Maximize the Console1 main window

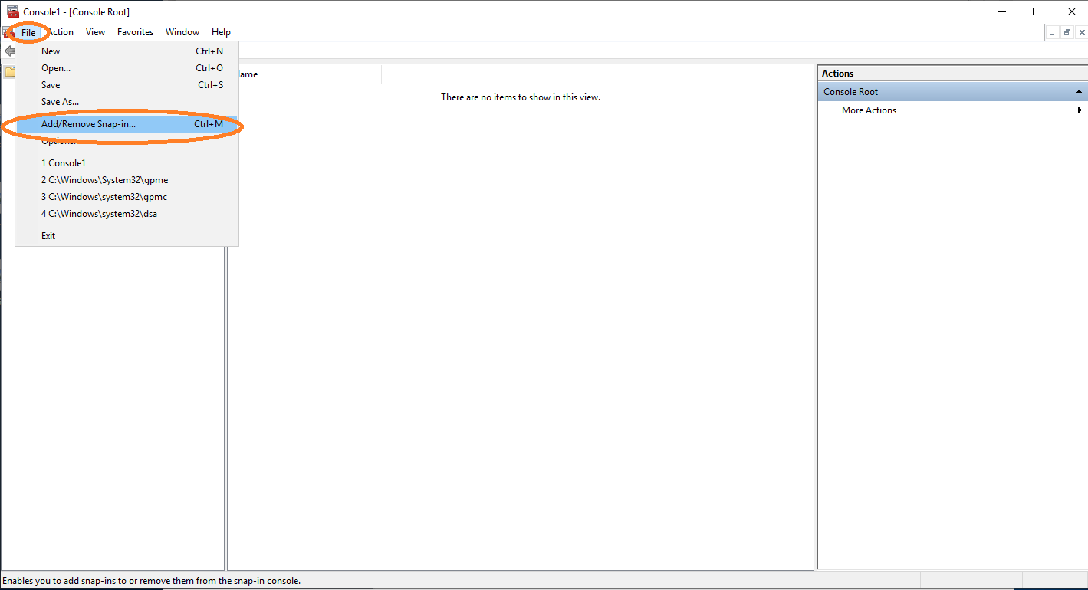tap(1037, 11)
